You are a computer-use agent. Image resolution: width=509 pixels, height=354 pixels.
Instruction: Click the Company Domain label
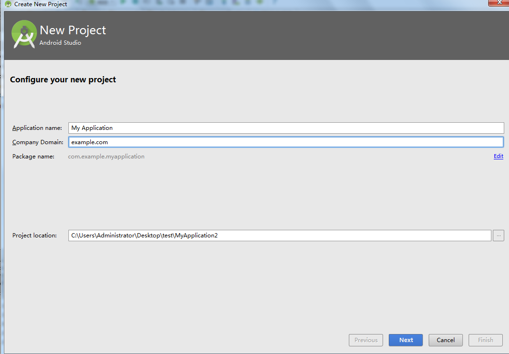pyautogui.click(x=38, y=142)
